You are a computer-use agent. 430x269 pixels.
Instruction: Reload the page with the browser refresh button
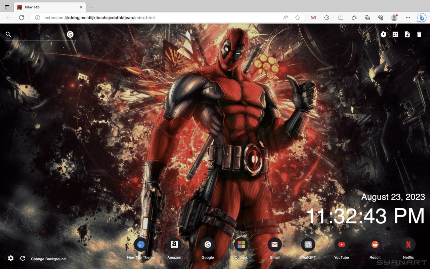point(21,18)
